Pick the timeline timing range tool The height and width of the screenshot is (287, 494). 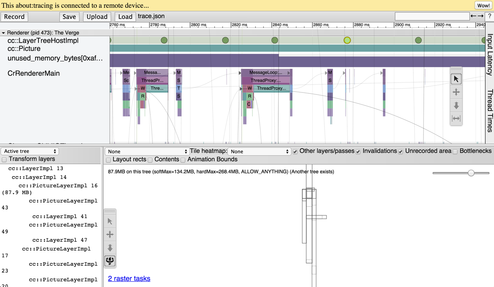(456, 119)
